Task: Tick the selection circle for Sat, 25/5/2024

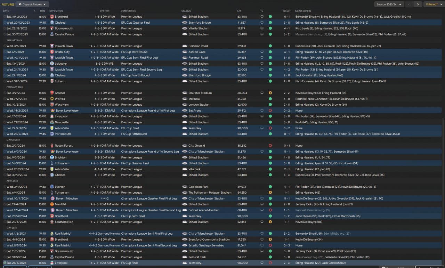Action: (5, 263)
